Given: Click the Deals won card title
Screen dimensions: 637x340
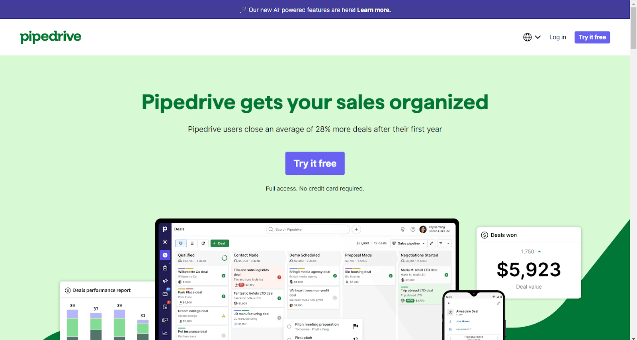Looking at the screenshot, I should click(x=504, y=235).
